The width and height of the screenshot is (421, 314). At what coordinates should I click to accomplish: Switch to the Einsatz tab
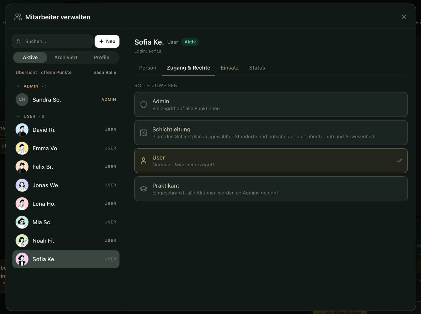[x=229, y=68]
